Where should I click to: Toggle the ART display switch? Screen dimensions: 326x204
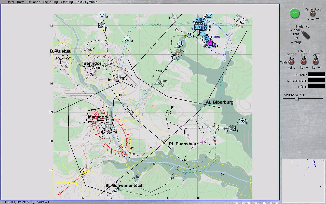[316, 62]
